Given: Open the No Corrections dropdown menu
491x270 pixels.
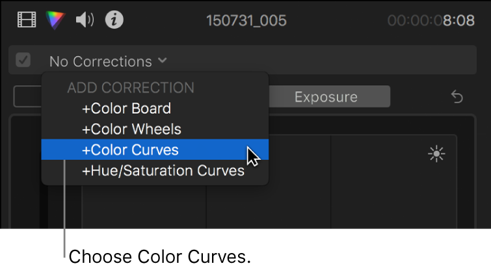Looking at the screenshot, I should point(108,61).
